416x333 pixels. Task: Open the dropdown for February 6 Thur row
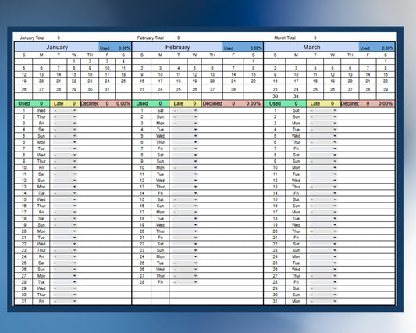pyautogui.click(x=185, y=142)
